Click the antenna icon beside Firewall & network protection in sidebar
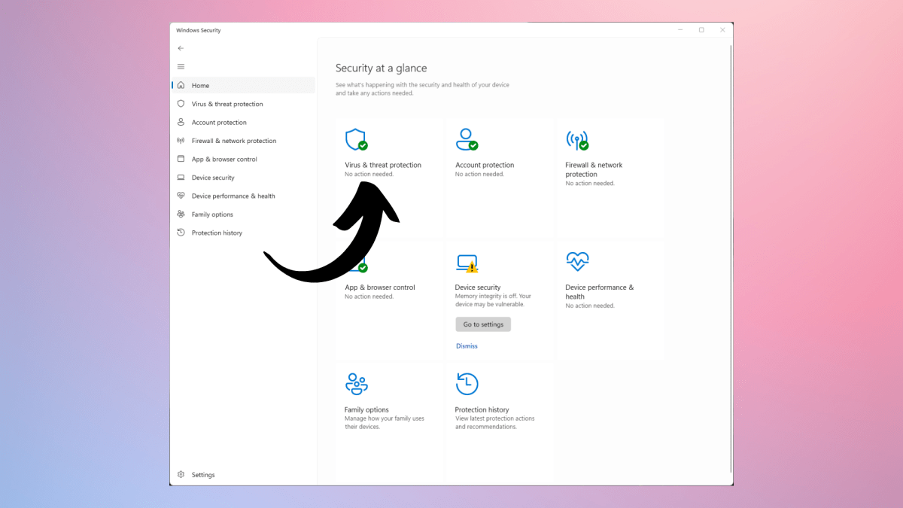903x508 pixels. [x=181, y=141]
